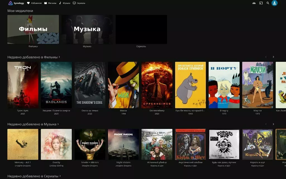Viewport: 286px width, 179px height.
Task: Show next movies with right arrow
Action: pyautogui.click(x=273, y=57)
